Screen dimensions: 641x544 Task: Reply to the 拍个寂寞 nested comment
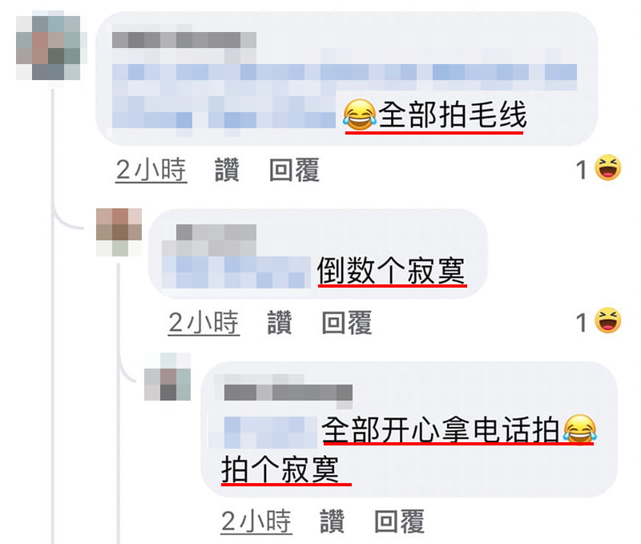click(x=399, y=521)
